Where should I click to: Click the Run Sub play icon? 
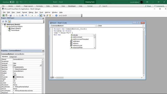[x=32, y=15]
